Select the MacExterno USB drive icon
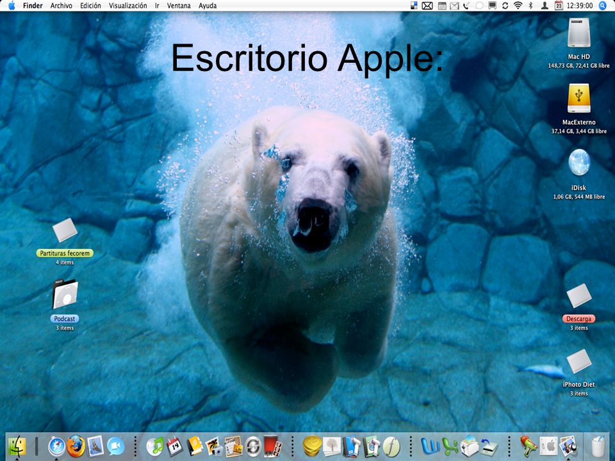This screenshot has width=615, height=461. pos(579,99)
